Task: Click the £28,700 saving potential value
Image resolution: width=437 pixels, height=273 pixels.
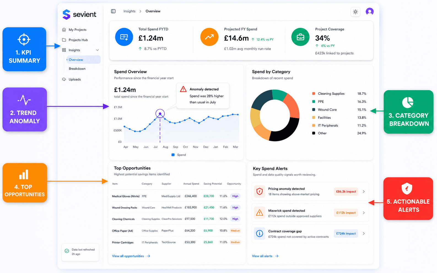Action: click(209, 196)
